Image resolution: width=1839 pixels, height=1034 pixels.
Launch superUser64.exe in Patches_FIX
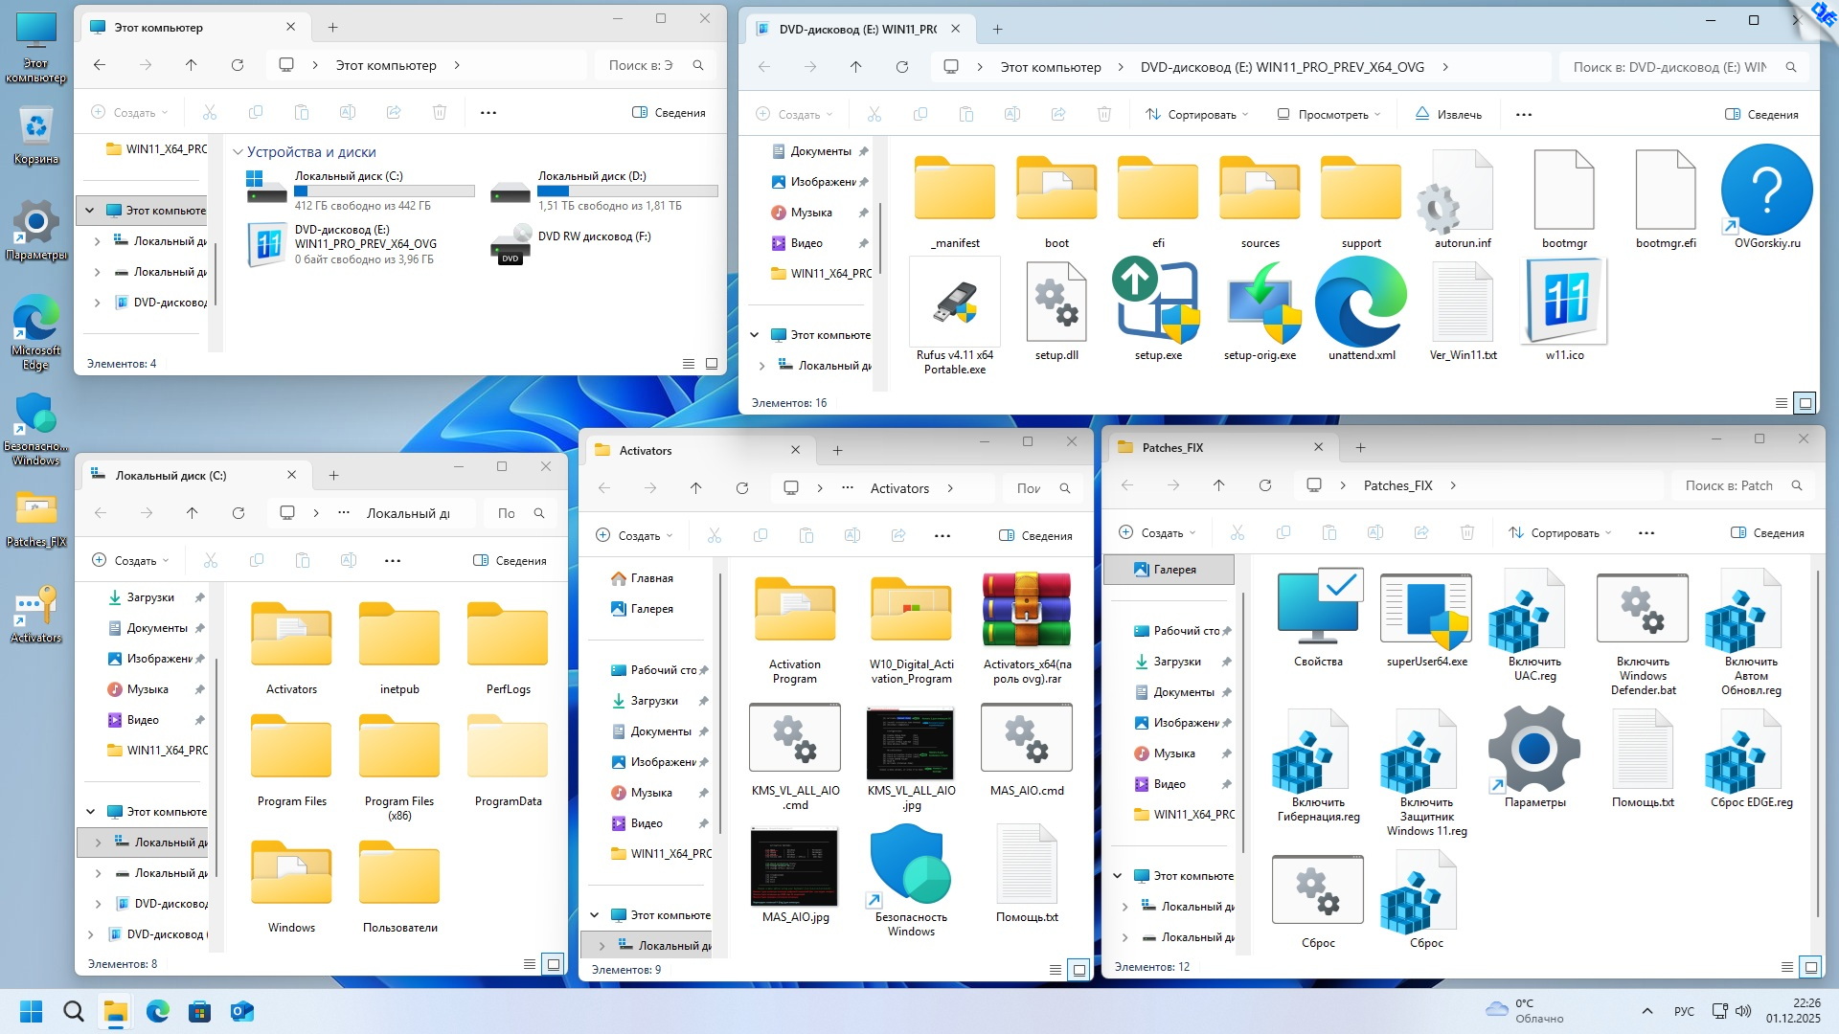coord(1425,610)
